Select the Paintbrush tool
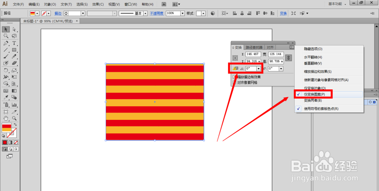This screenshot has width=379, height=191. (6, 56)
